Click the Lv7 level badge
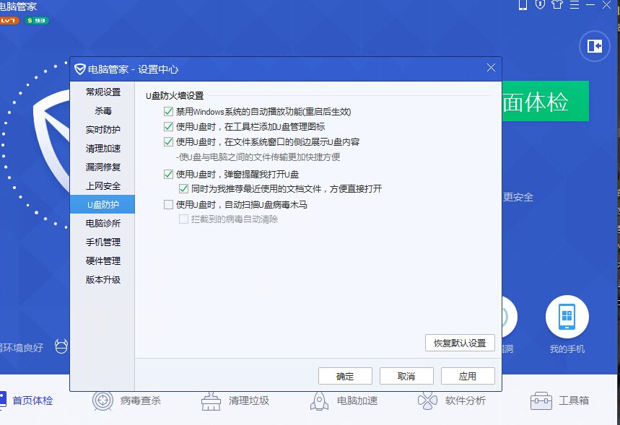The image size is (620, 425). coord(9,20)
